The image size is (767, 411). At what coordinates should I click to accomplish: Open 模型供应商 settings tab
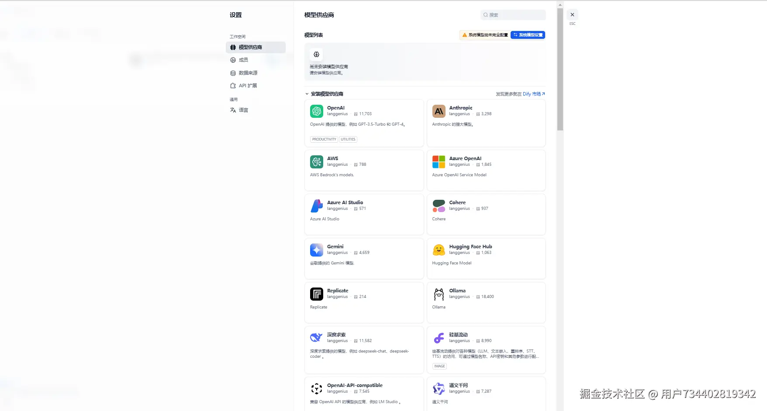[256, 47]
